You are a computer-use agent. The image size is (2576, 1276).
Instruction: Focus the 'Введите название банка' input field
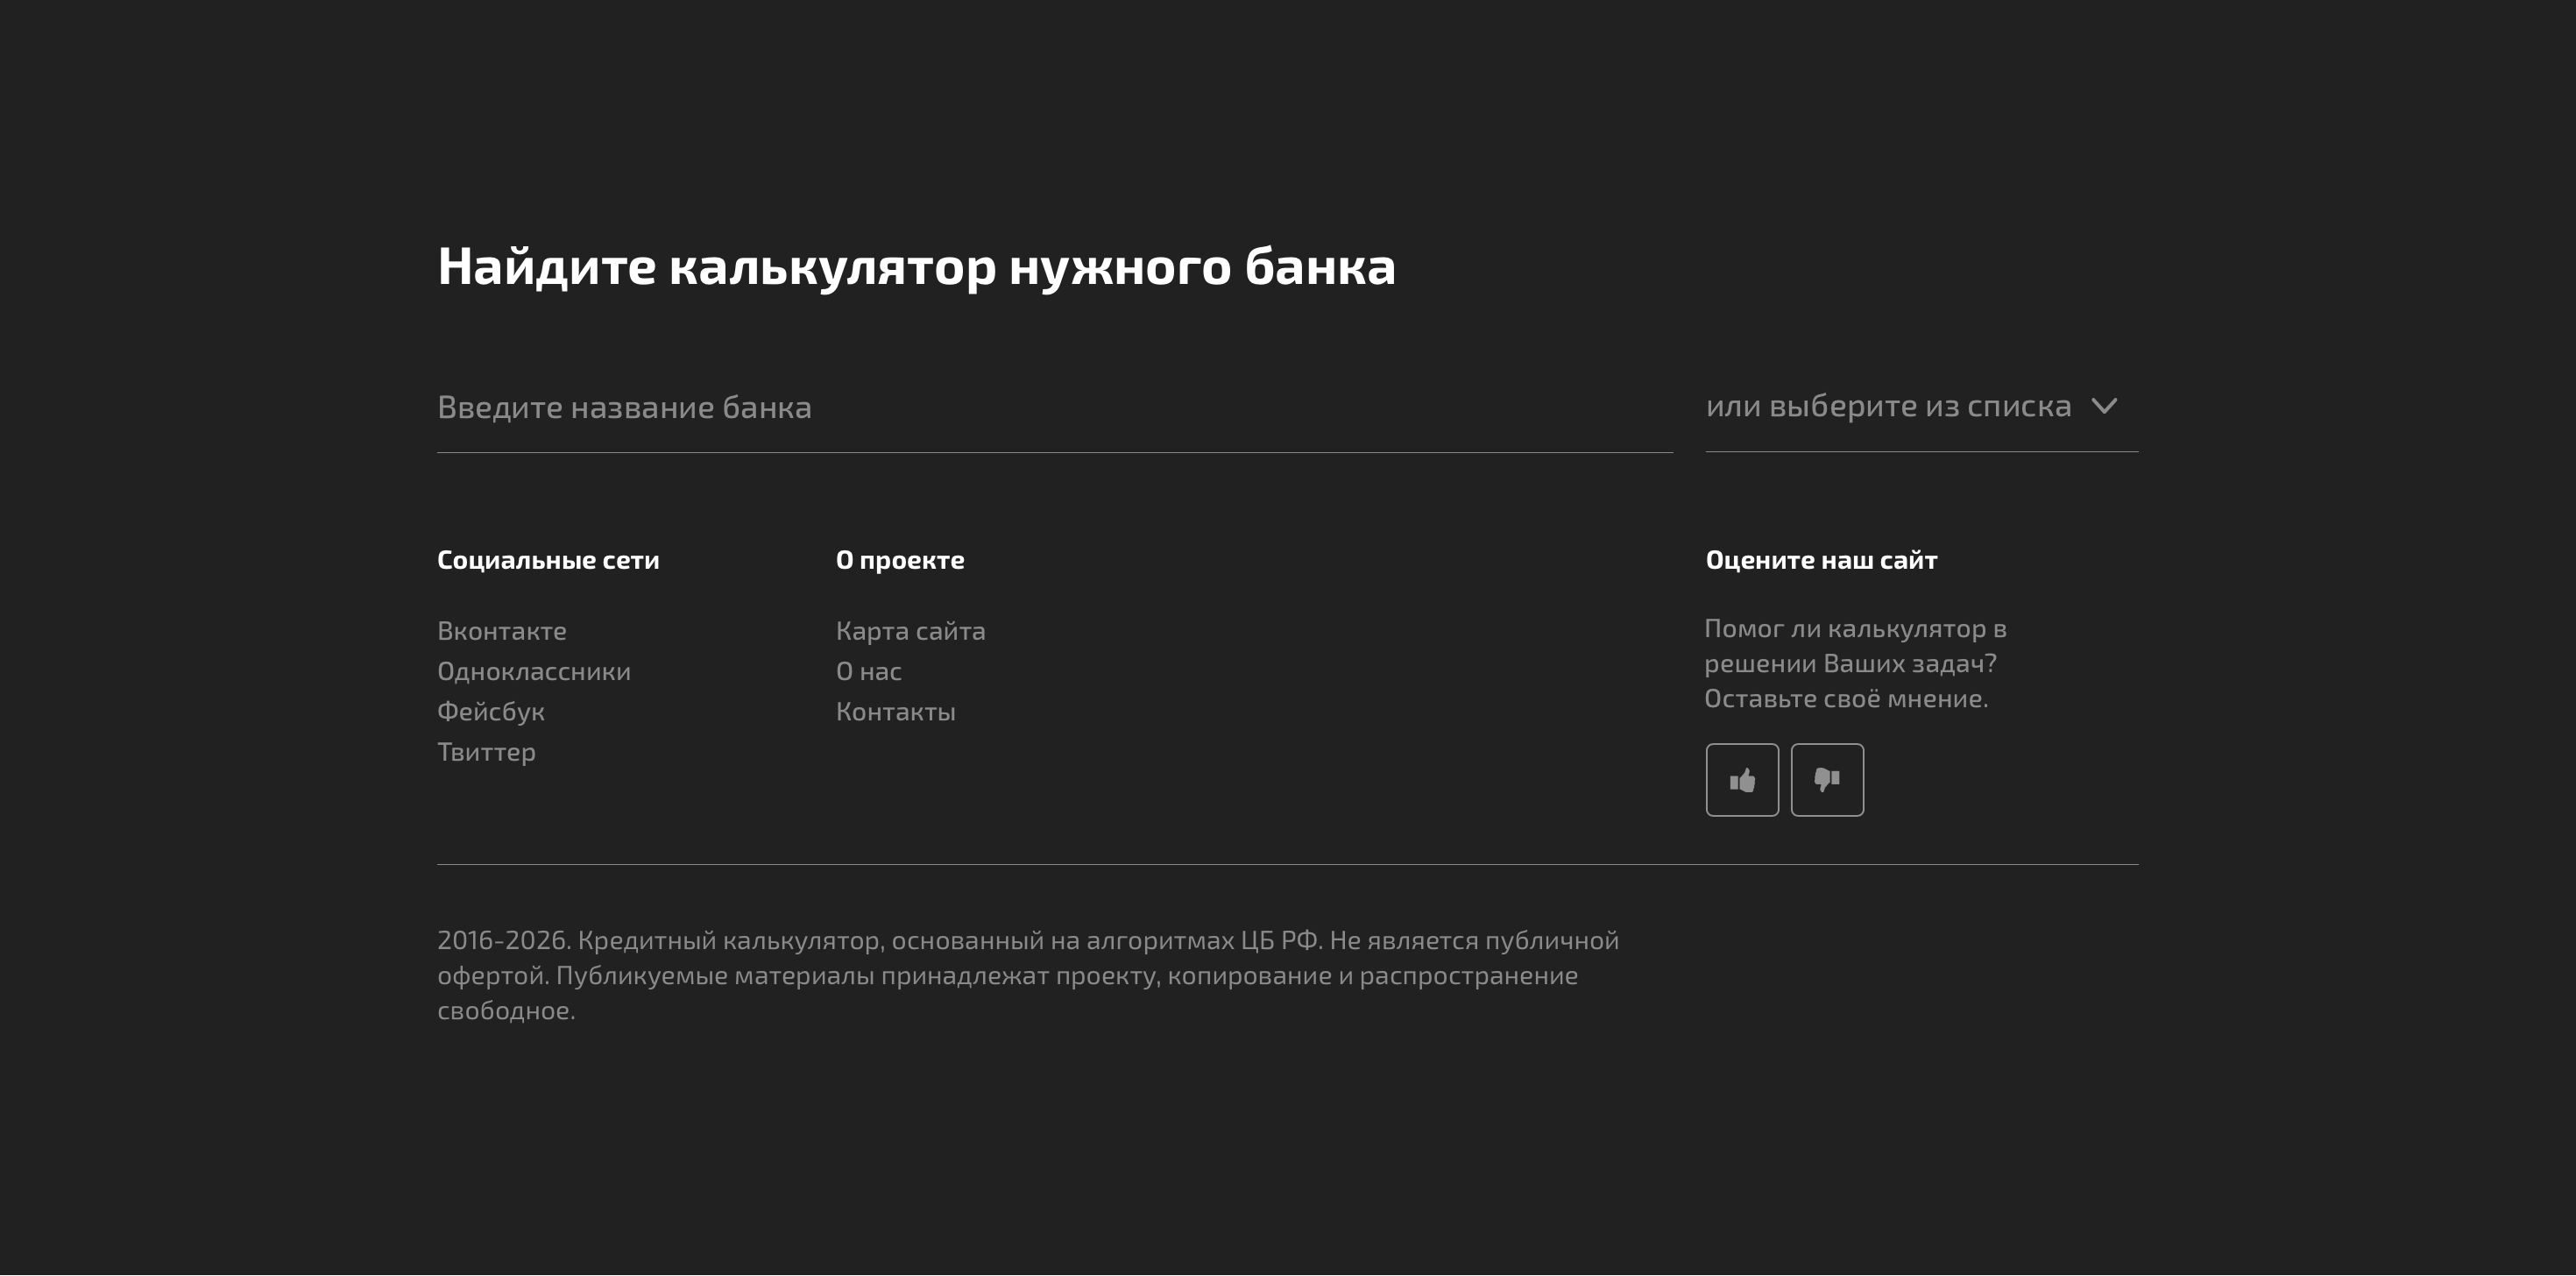(1054, 408)
